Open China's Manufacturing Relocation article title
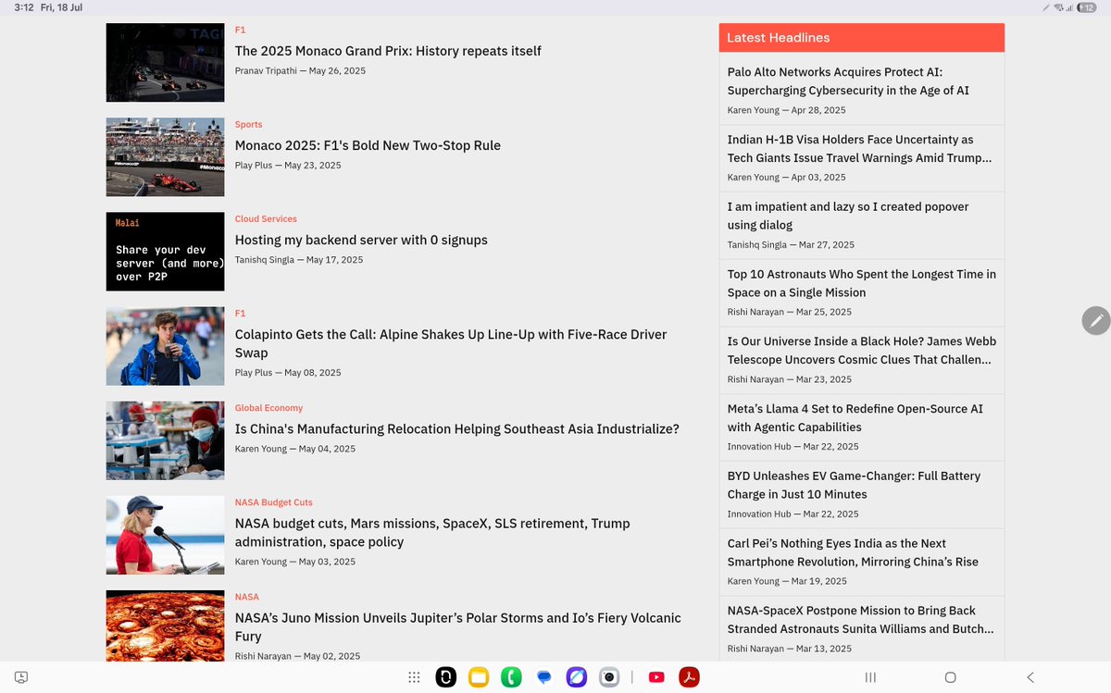 [x=457, y=428]
